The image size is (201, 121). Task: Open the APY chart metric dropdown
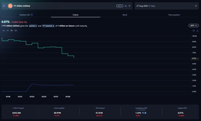click(194, 26)
